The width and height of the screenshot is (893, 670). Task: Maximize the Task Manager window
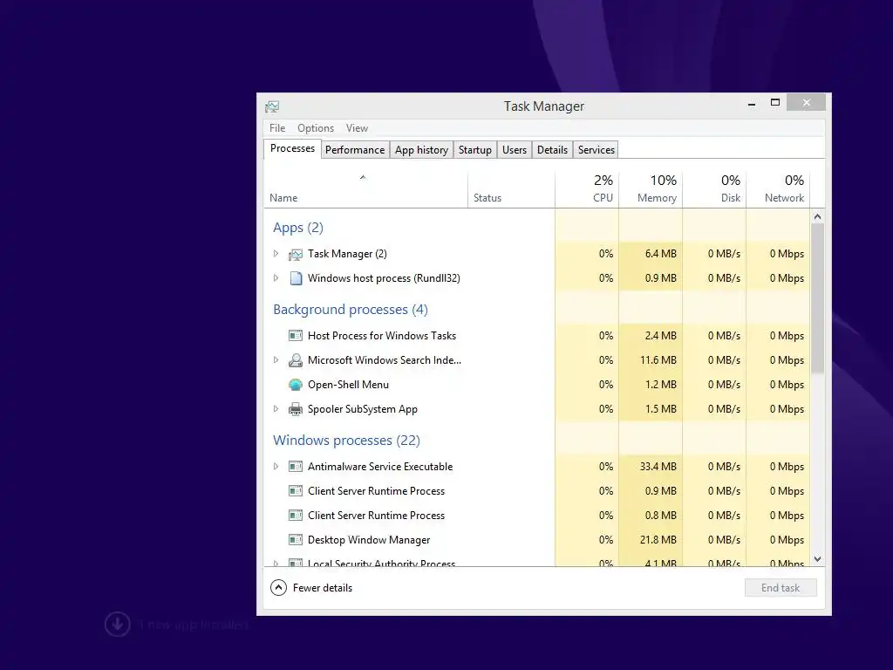(775, 103)
